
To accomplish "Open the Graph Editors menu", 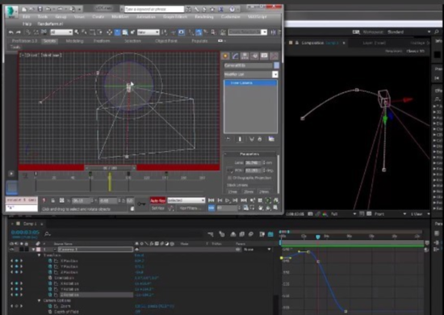I will pyautogui.click(x=175, y=17).
